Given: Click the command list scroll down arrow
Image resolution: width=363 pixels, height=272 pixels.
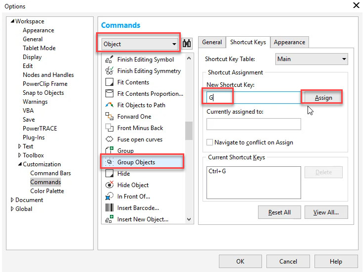Looking at the screenshot, I should [189, 219].
